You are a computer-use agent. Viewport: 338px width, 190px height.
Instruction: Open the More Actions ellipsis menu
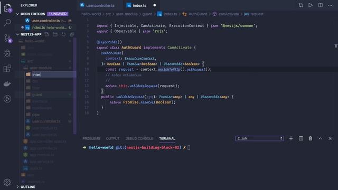click(330, 5)
